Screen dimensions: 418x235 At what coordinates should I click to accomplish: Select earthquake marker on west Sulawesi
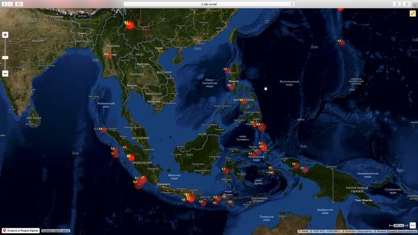tap(226, 170)
